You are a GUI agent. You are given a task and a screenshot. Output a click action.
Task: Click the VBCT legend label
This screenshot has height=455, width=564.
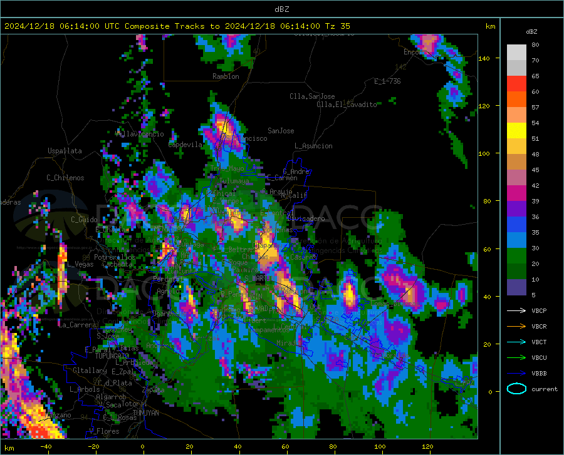[539, 342]
